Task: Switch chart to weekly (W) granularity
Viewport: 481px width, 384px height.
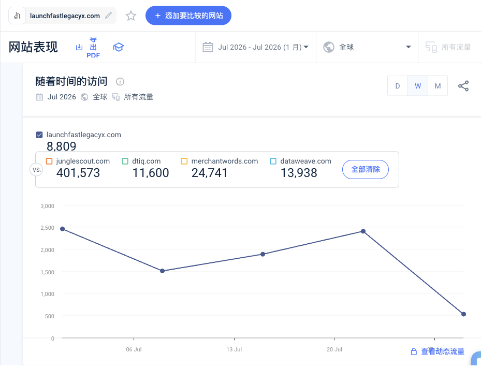Action: [x=418, y=86]
